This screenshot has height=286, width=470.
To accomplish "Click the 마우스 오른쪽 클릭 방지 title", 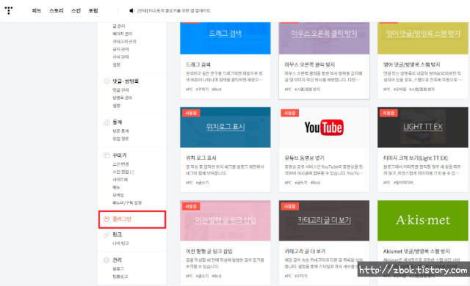I will coord(310,65).
